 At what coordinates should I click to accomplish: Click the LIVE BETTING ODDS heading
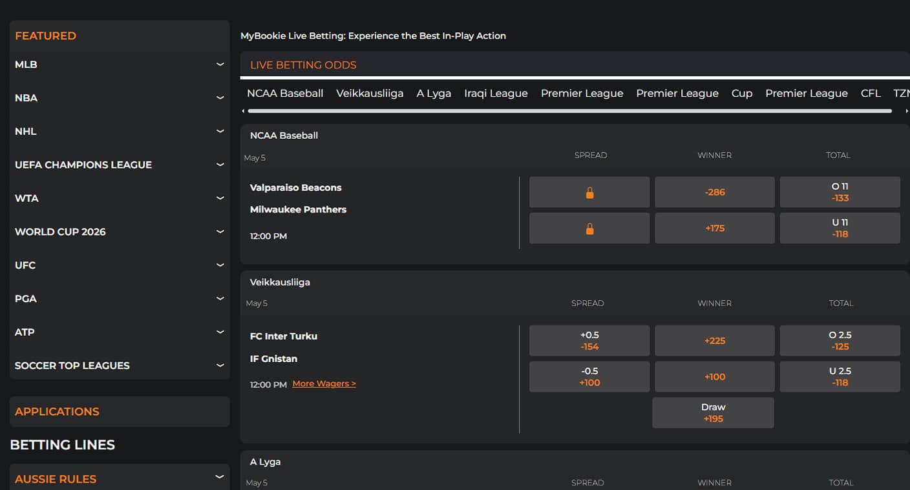(x=303, y=65)
